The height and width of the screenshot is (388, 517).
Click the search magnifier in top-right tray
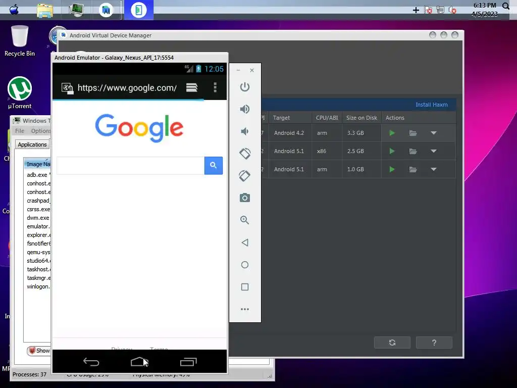point(506,6)
